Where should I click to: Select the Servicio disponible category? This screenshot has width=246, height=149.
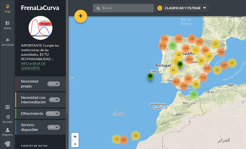pyautogui.click(x=30, y=127)
